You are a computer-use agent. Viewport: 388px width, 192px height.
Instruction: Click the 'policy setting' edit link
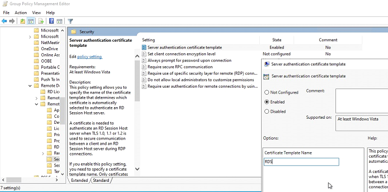pos(89,57)
